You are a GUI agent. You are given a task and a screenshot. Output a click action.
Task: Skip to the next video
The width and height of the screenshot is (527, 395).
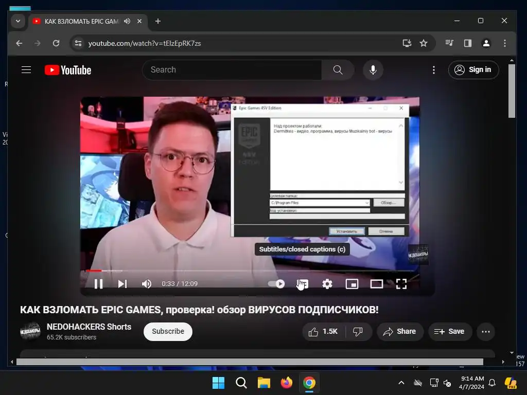pyautogui.click(x=122, y=284)
